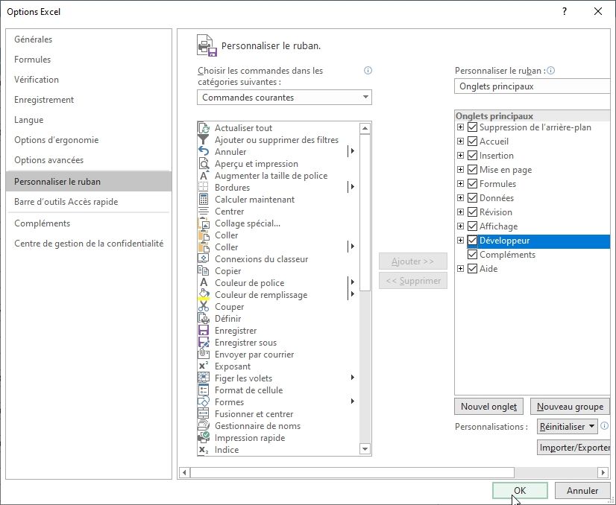The width and height of the screenshot is (616, 505).
Task: Click the Définir print area icon
Action: 204,318
